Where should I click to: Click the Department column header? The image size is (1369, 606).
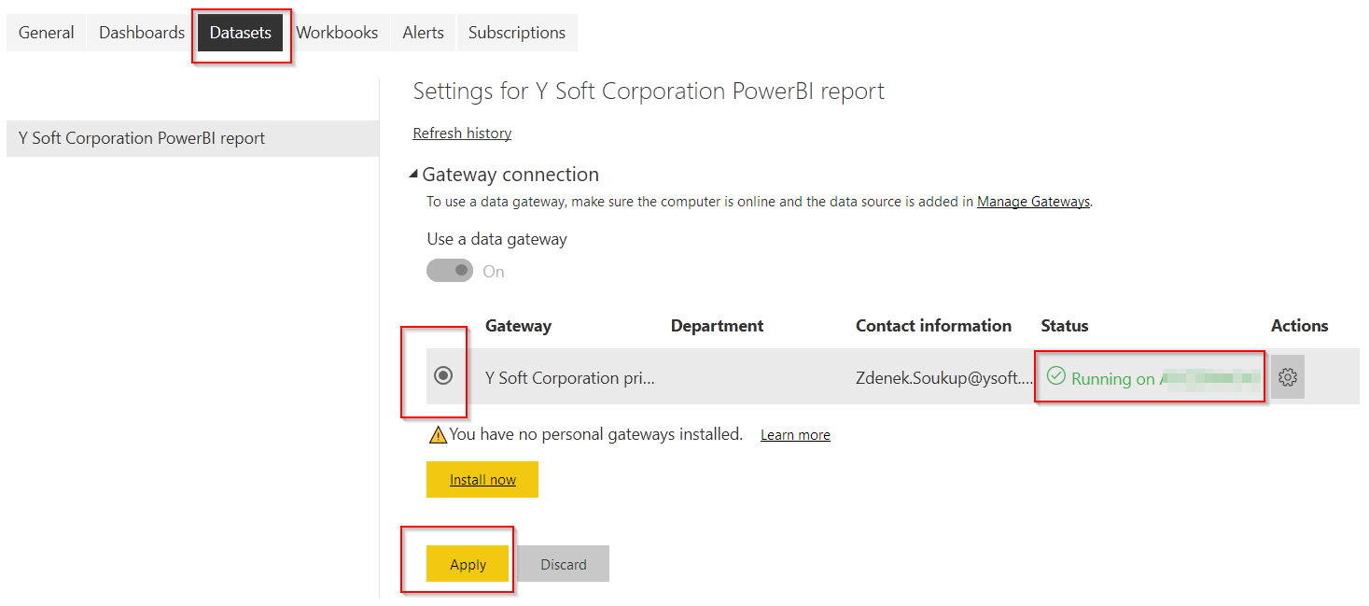click(x=717, y=326)
